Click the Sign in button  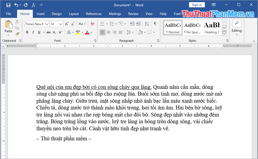[197, 5]
